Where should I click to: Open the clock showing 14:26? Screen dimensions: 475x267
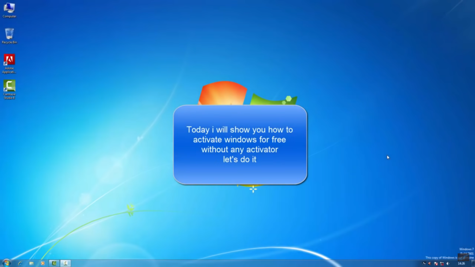click(461, 264)
